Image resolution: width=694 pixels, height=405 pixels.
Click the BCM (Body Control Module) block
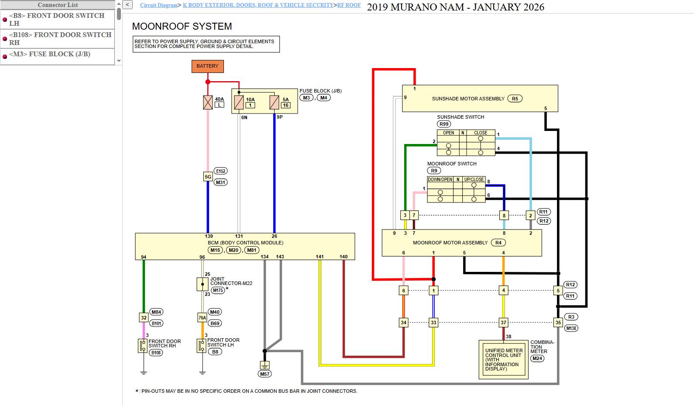(245, 247)
